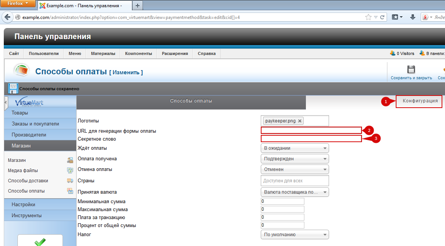
Task: Open new browser tab with plus icon
Action: (x=137, y=6)
